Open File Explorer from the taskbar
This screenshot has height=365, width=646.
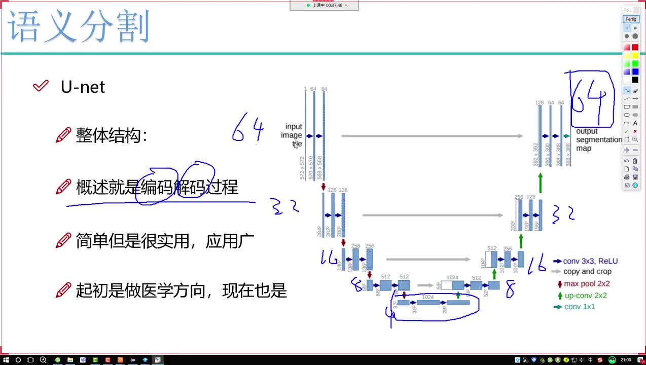(70, 360)
